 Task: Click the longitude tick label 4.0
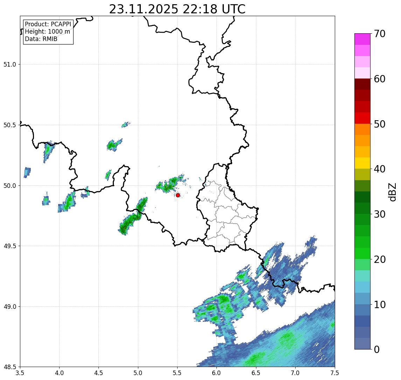pos(59,373)
